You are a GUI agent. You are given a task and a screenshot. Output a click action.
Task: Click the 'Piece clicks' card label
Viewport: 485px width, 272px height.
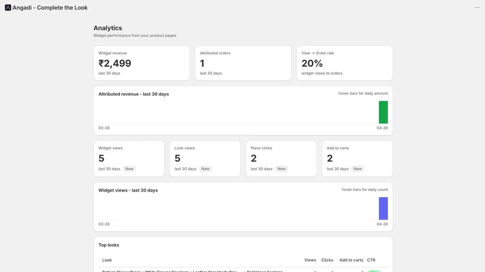(261, 148)
